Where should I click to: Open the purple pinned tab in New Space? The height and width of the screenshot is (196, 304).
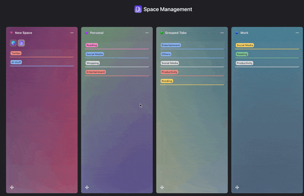21,43
